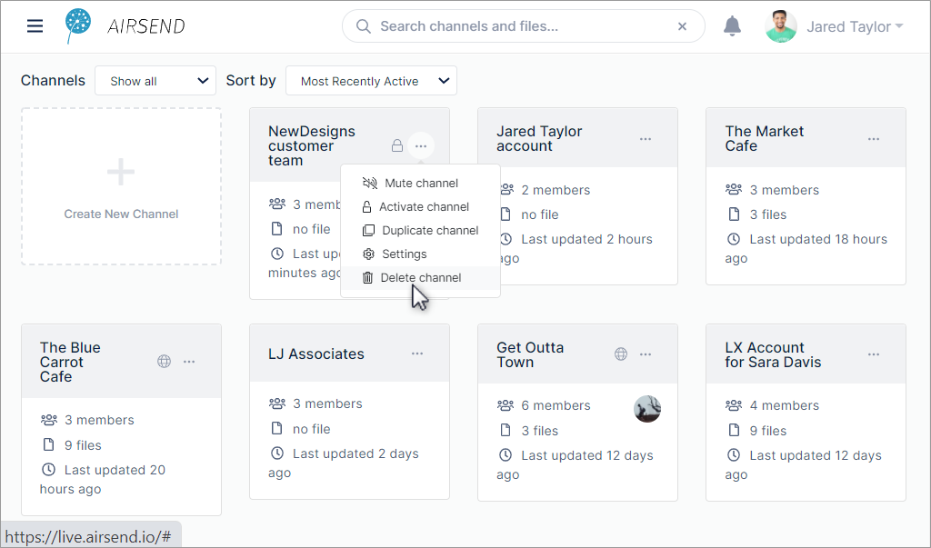
Task: Click Jared Taylor's profile avatar
Action: point(781,26)
